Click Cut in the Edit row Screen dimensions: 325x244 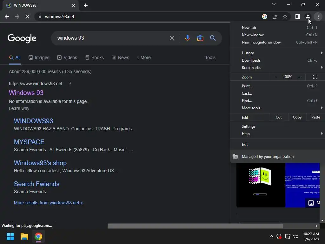tap(279, 117)
